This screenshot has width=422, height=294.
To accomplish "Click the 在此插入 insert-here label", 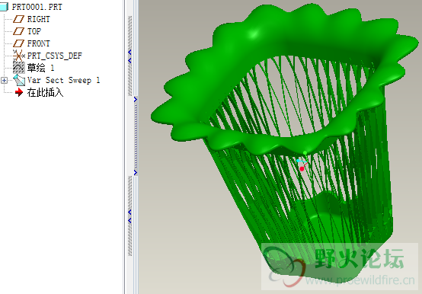I will [45, 92].
